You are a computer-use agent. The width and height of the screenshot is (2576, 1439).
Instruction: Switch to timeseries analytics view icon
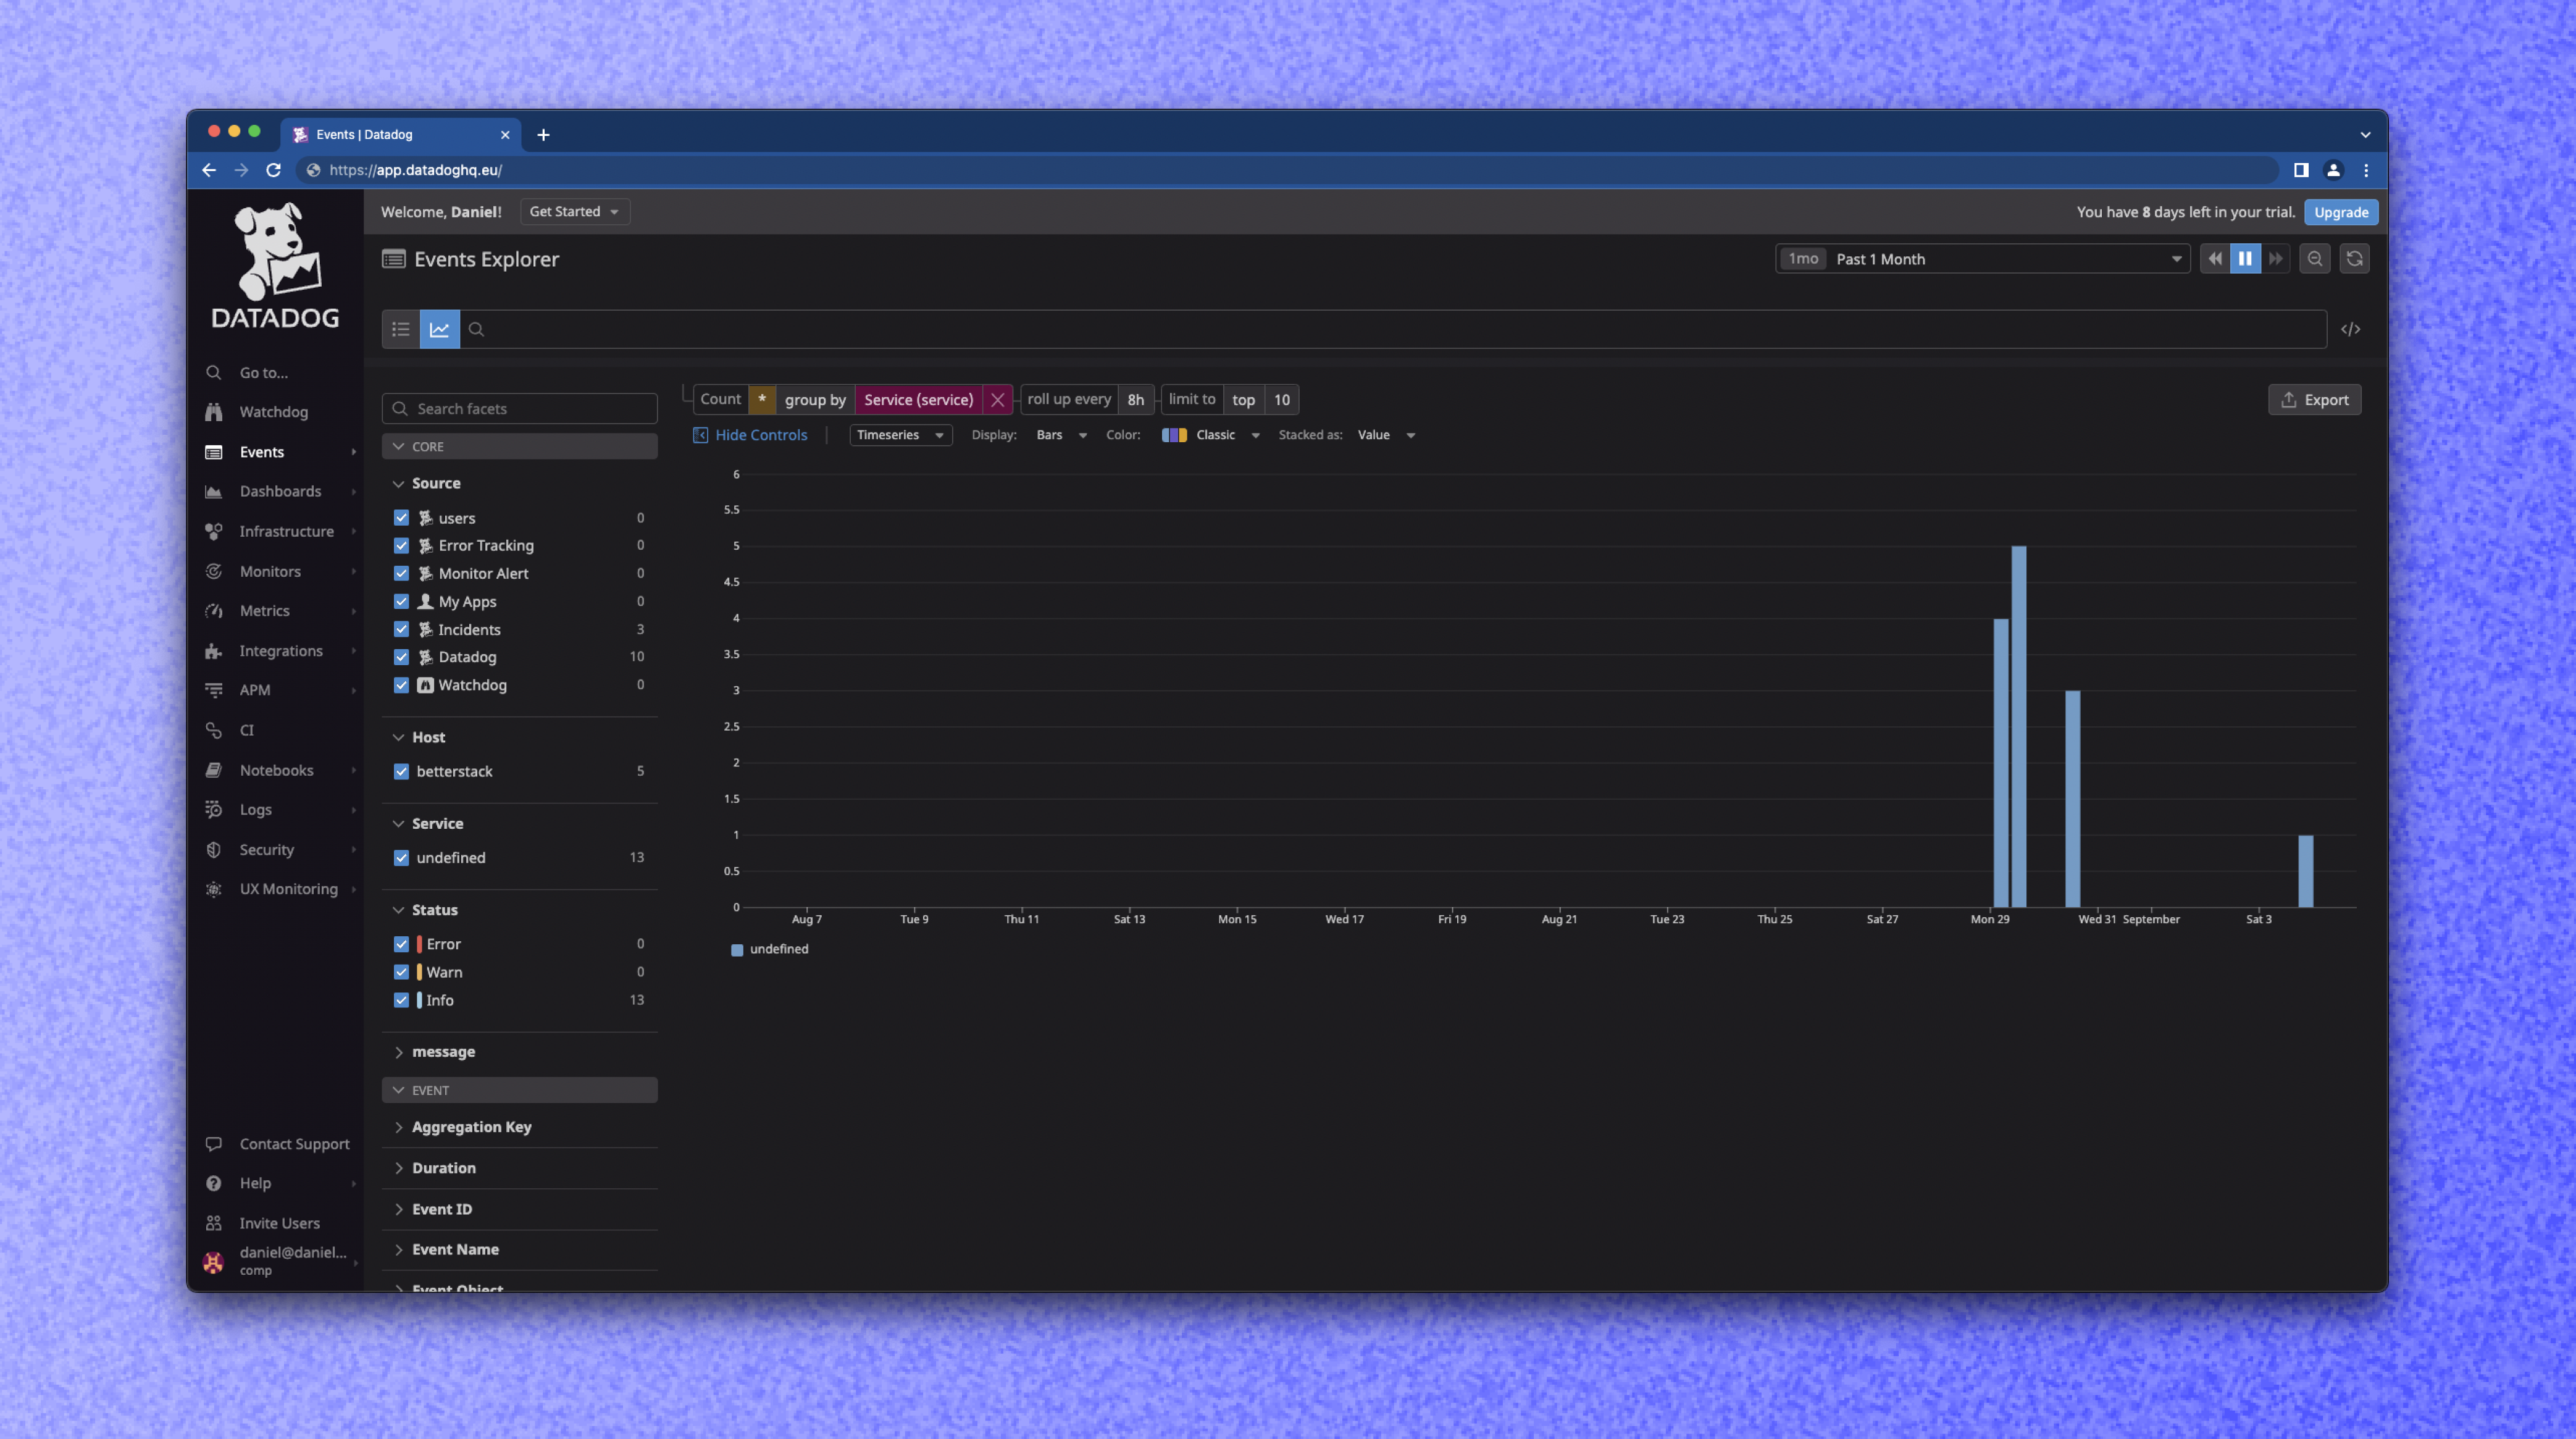pos(440,329)
